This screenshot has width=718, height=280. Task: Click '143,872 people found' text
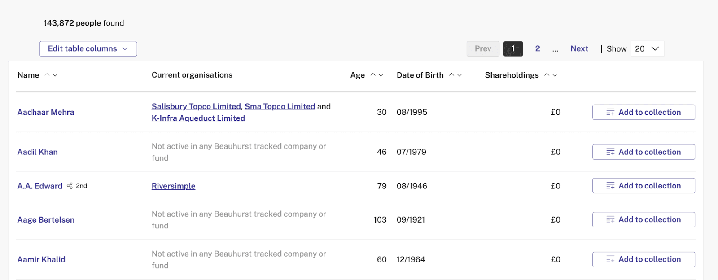(x=84, y=23)
